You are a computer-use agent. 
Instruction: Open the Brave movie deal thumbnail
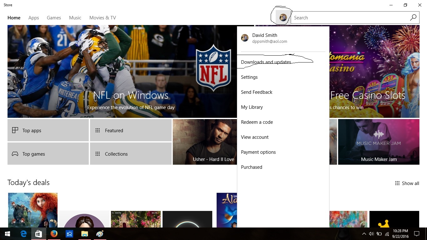point(33,210)
